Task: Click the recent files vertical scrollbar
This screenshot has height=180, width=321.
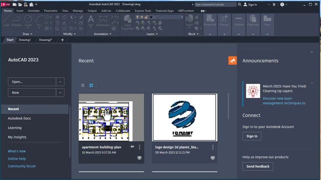Action: coord(228,106)
